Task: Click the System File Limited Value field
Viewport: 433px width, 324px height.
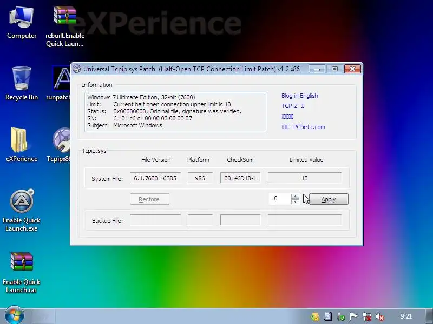Action: coord(305,178)
